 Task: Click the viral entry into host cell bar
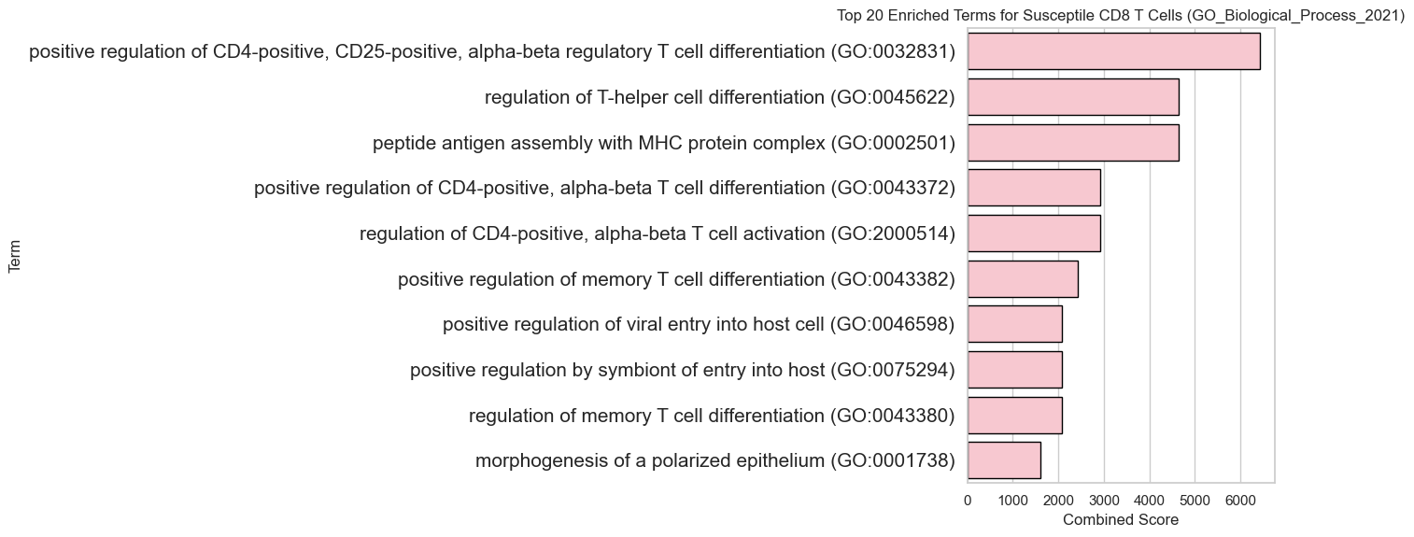coord(1014,324)
